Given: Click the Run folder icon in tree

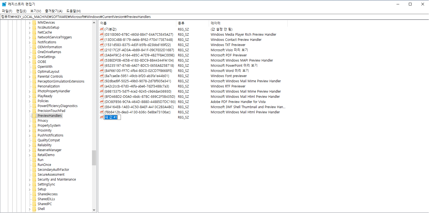Looking at the screenshot, I should [x=34, y=160].
